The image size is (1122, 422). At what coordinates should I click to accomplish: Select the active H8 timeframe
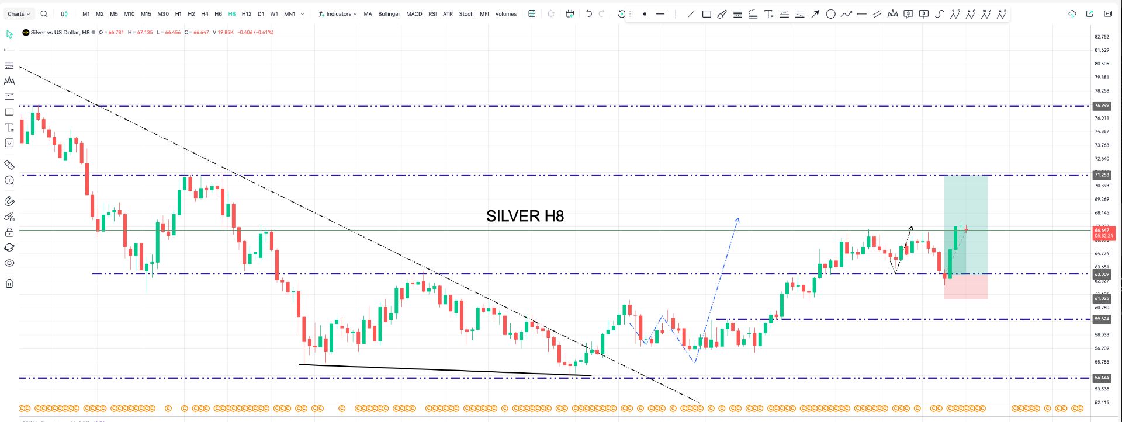click(232, 14)
